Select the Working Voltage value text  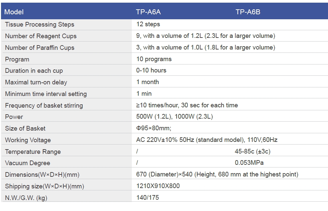207,140
